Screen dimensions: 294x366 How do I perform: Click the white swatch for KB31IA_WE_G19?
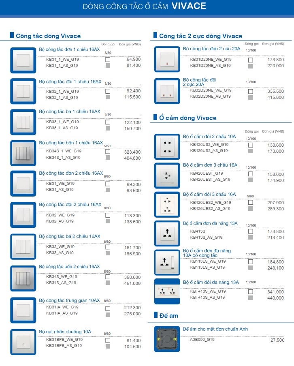(108, 308)
